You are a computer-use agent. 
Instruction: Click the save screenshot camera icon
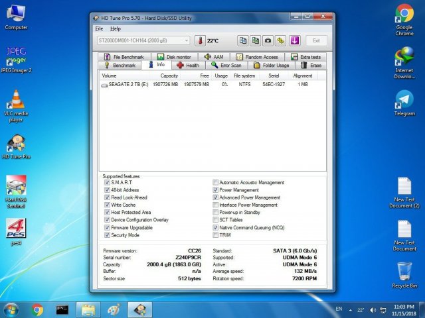(x=268, y=40)
